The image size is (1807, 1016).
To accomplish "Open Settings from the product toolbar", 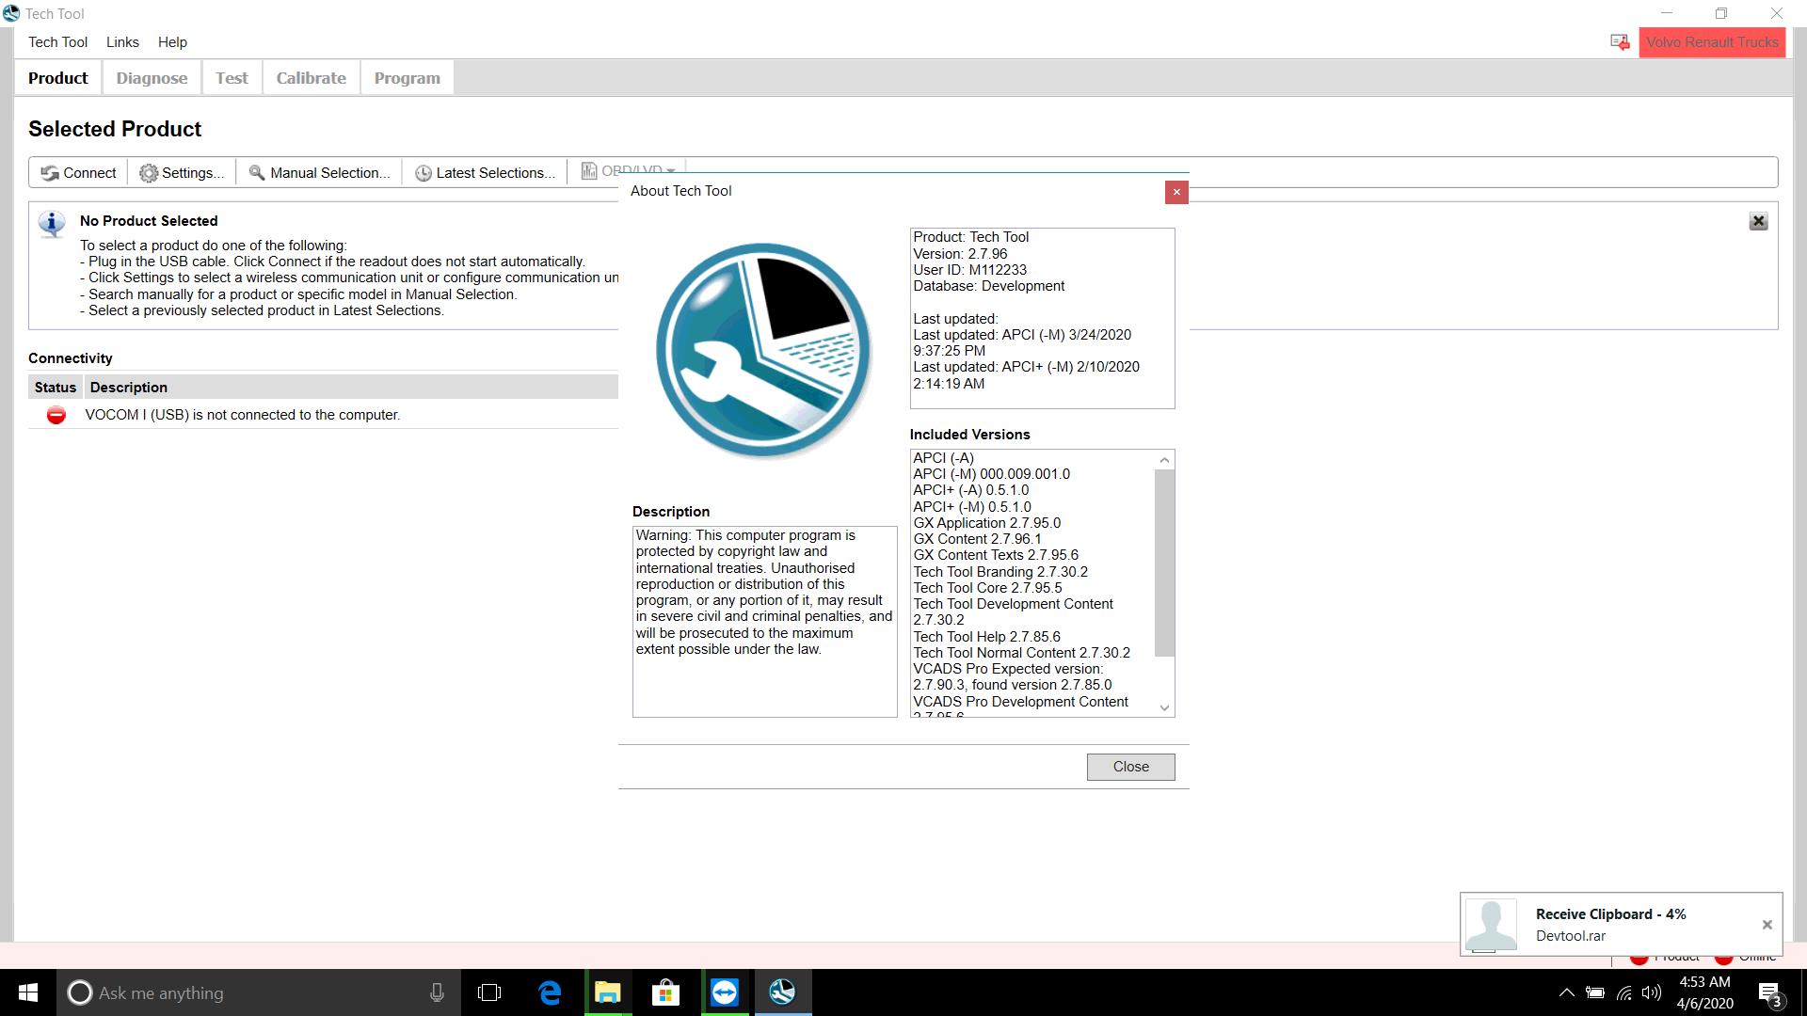I will click(x=182, y=172).
